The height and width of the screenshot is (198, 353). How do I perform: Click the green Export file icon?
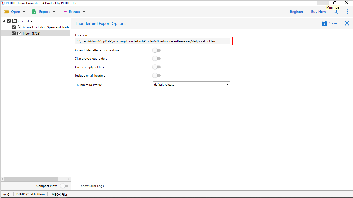[34, 12]
